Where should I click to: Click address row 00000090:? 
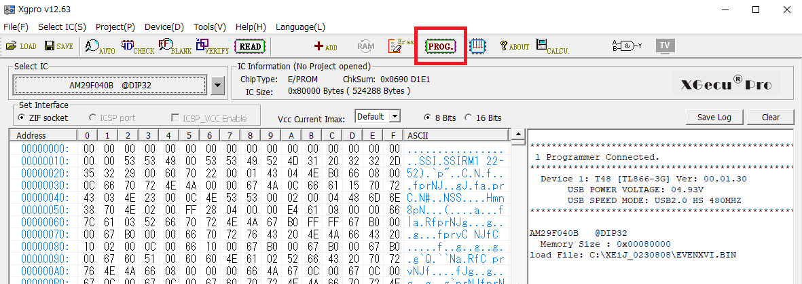[45, 259]
